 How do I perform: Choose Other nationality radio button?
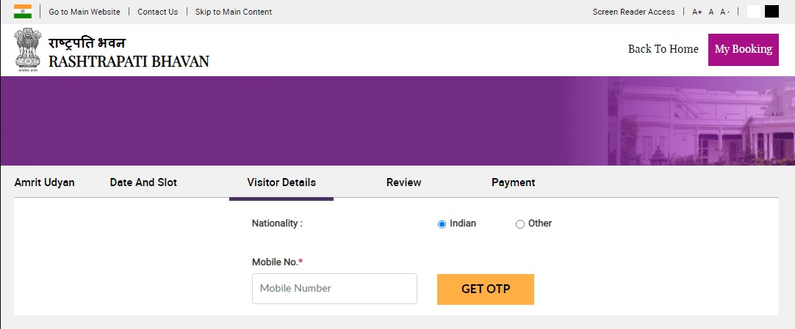point(519,224)
